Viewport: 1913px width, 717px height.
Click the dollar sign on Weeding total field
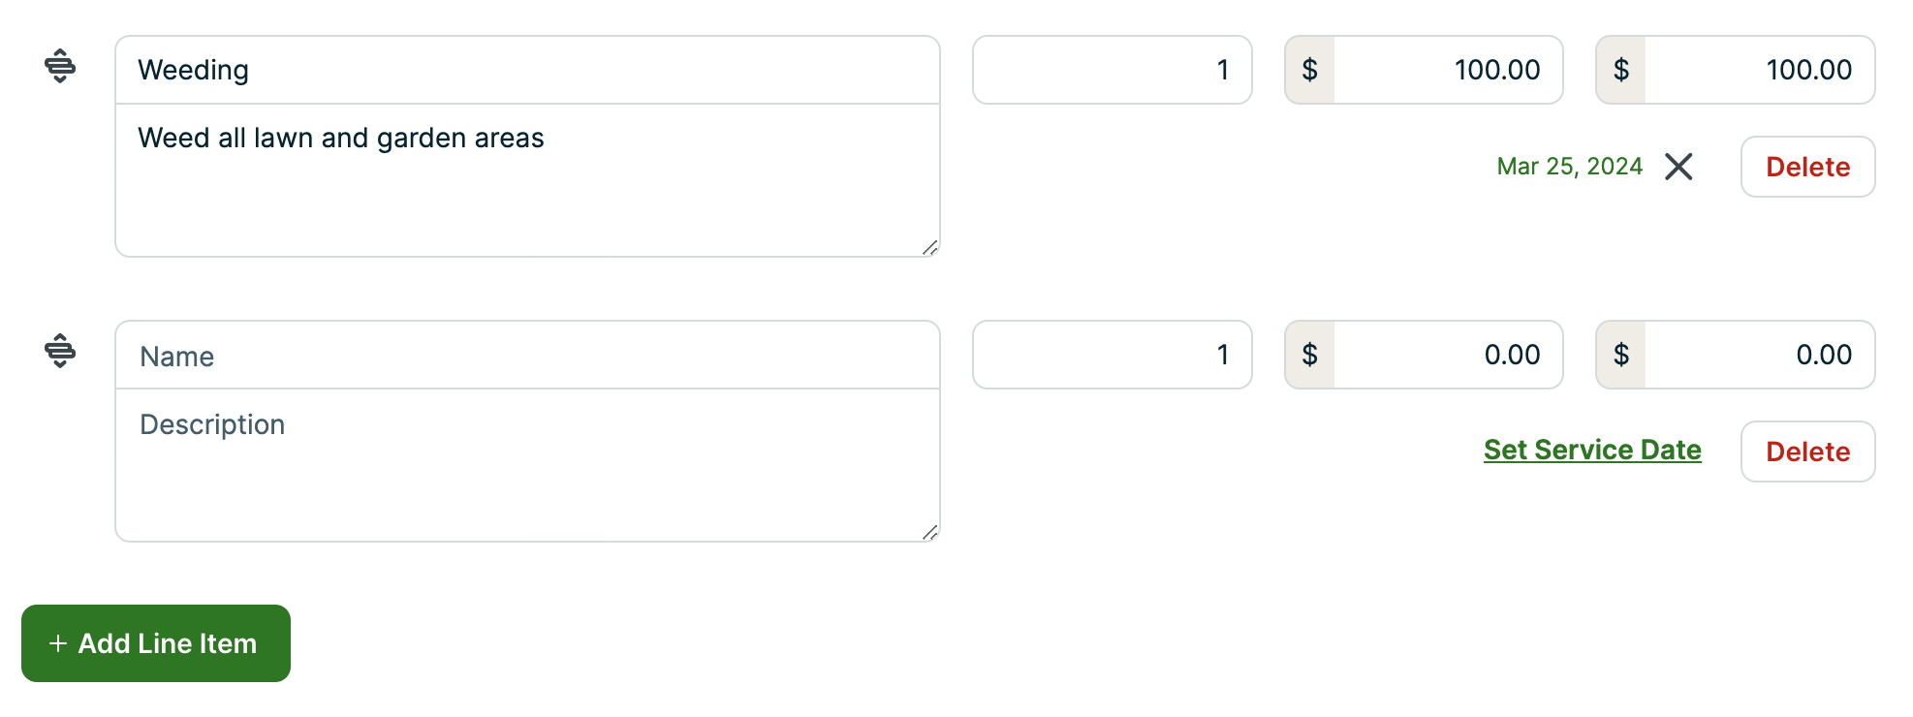(1620, 70)
